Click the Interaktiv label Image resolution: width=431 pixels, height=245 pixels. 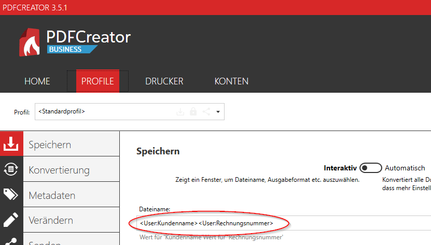coord(340,168)
